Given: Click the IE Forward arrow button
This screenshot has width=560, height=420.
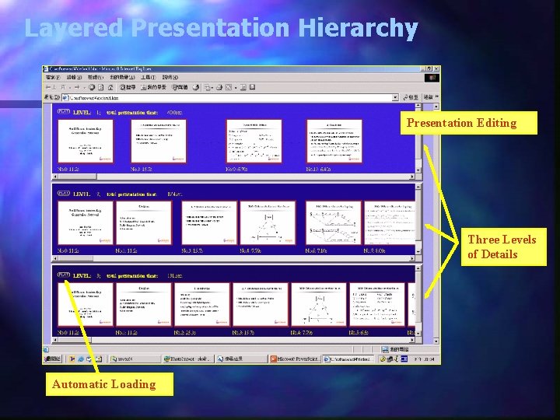Looking at the screenshot, I should pos(77,87).
